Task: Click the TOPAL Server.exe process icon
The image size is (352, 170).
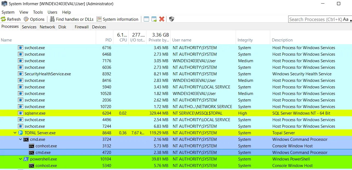Action: [x=21, y=133]
